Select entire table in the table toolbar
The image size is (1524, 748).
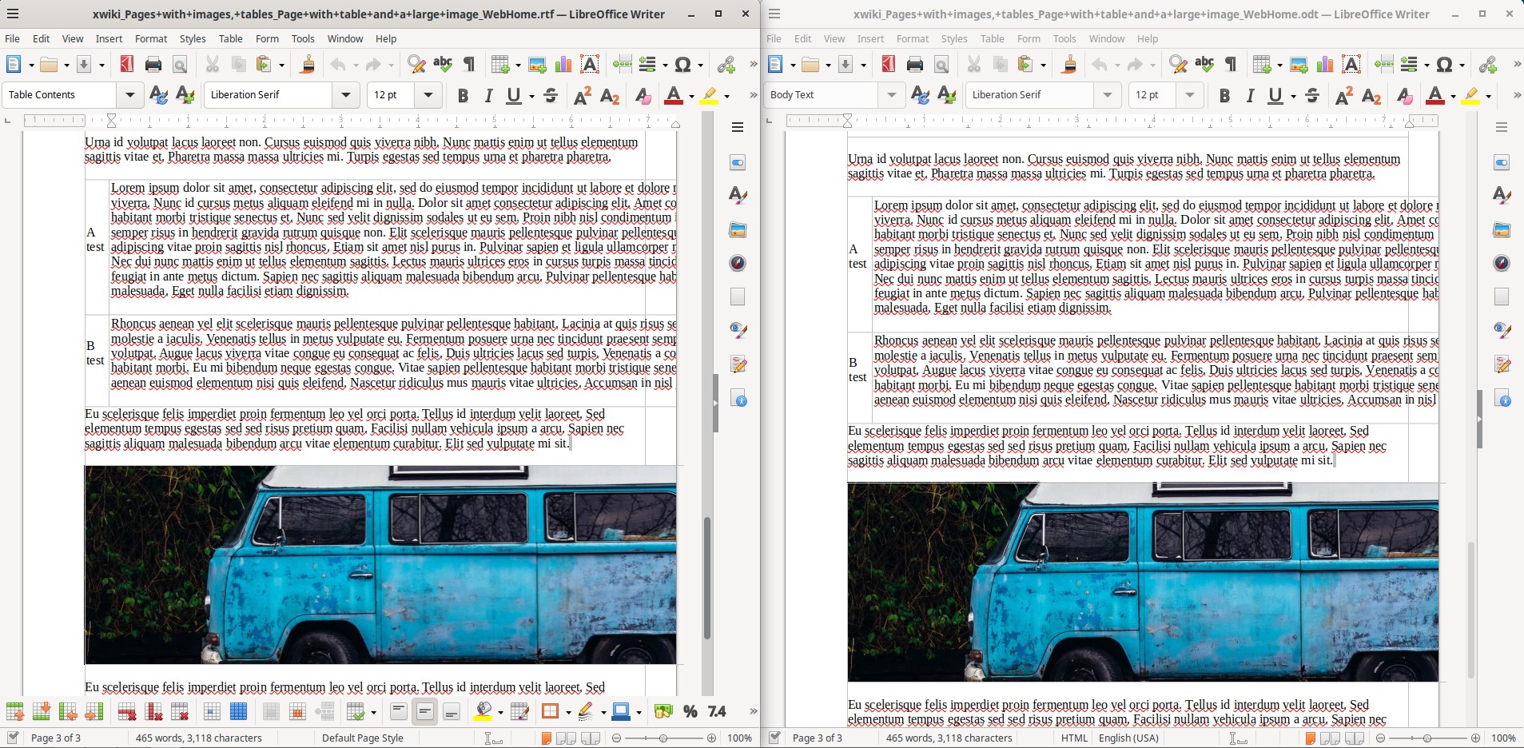click(x=238, y=711)
